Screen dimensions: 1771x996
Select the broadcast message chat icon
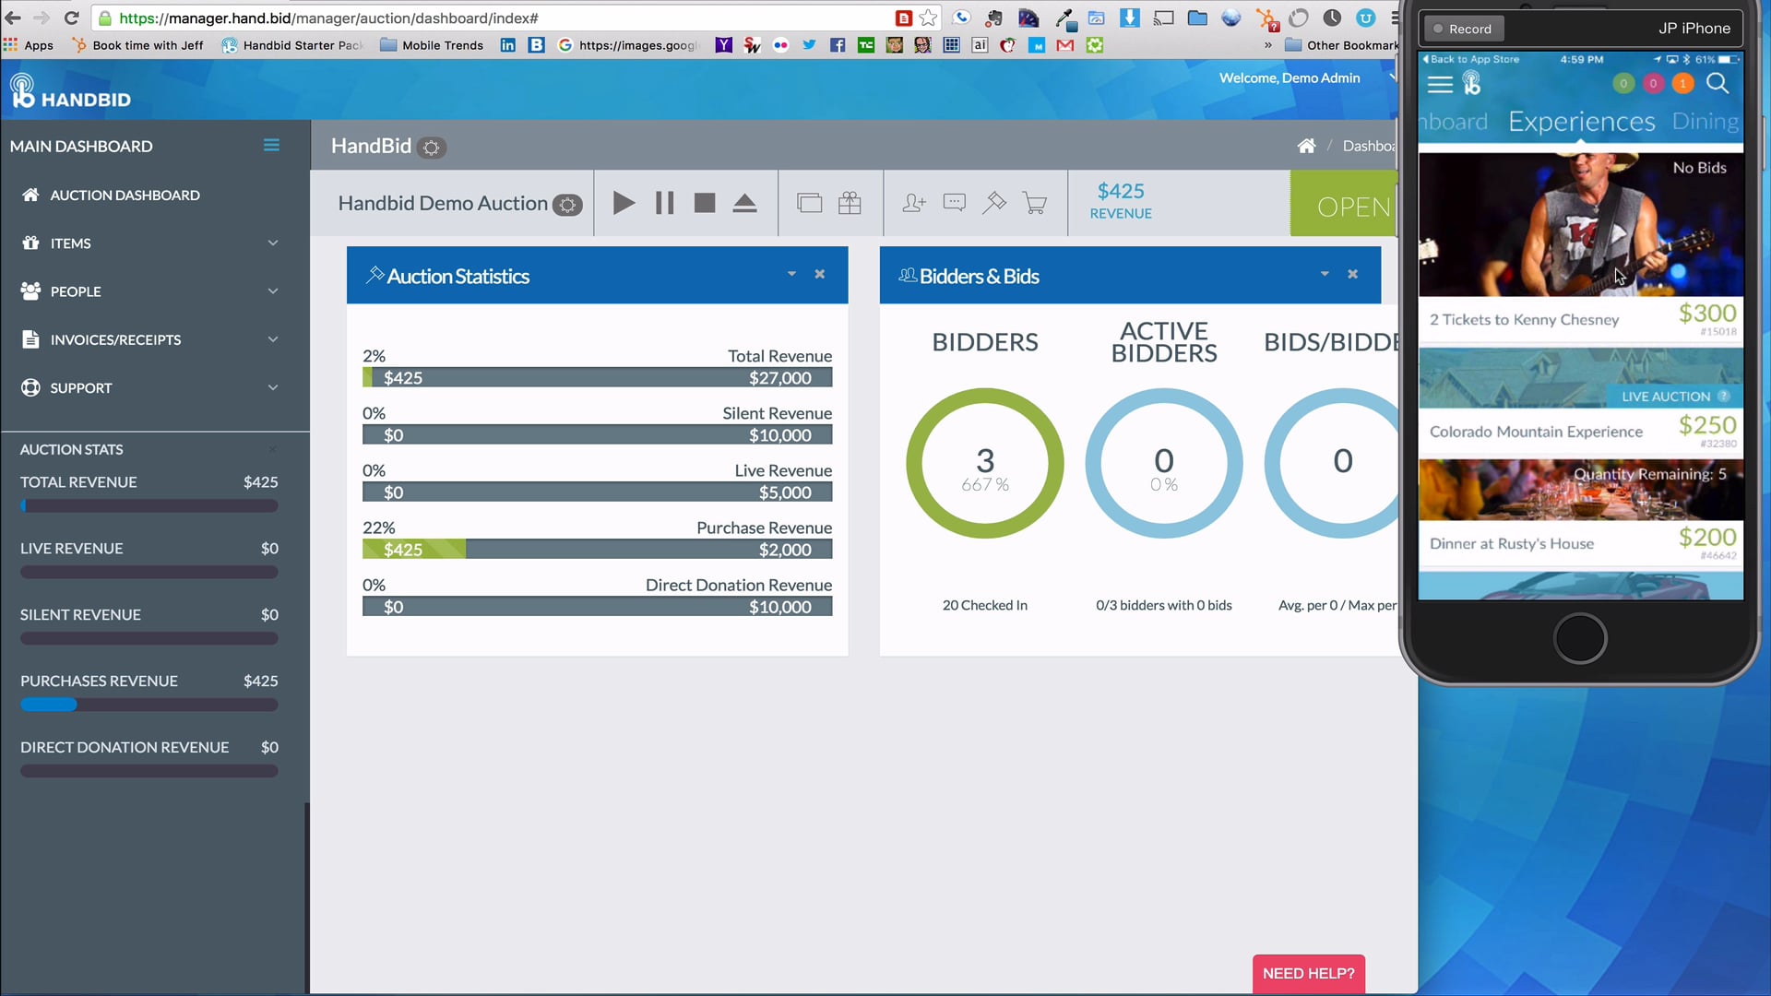tap(954, 203)
